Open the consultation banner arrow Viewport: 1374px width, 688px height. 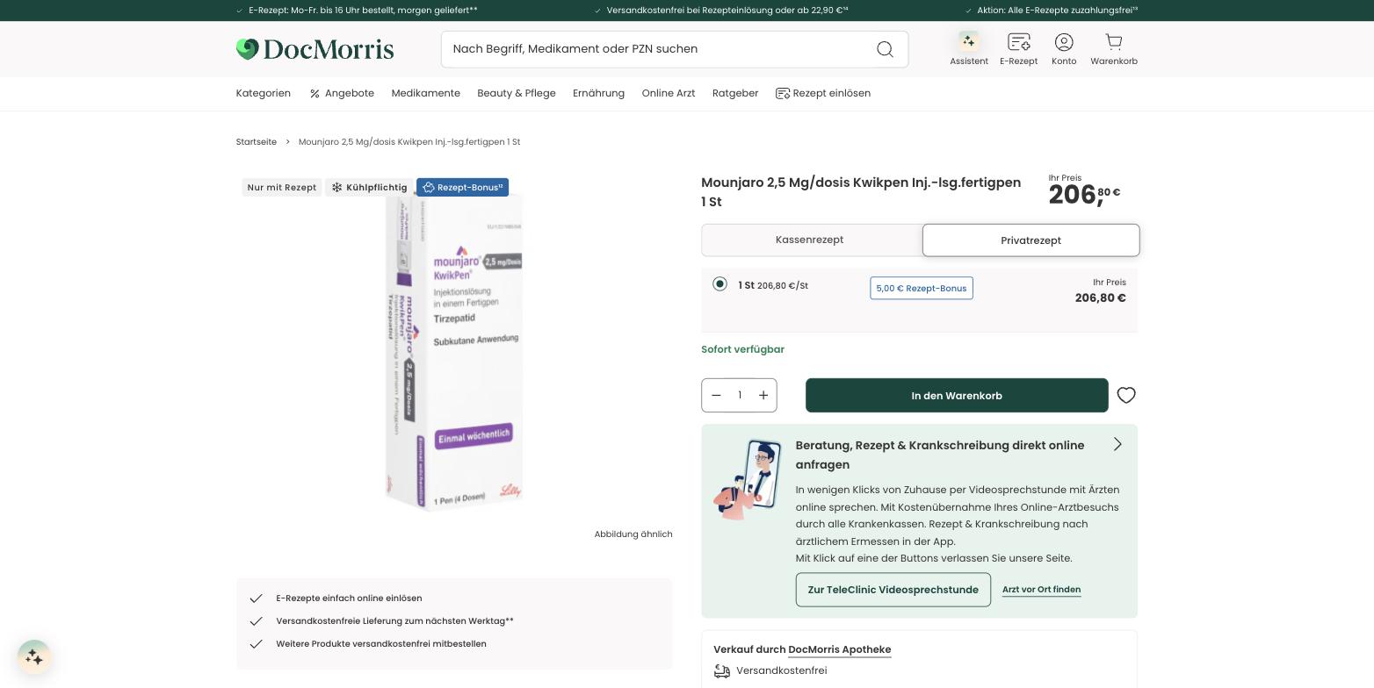pyautogui.click(x=1117, y=444)
